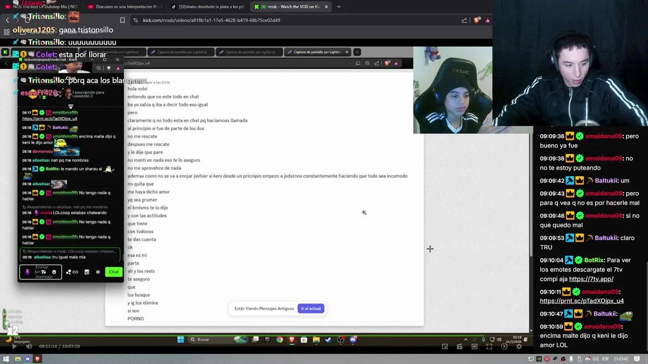Image resolution: width=648 pixels, height=364 pixels.
Task: Toggle theater mode in video player
Action: (474, 346)
